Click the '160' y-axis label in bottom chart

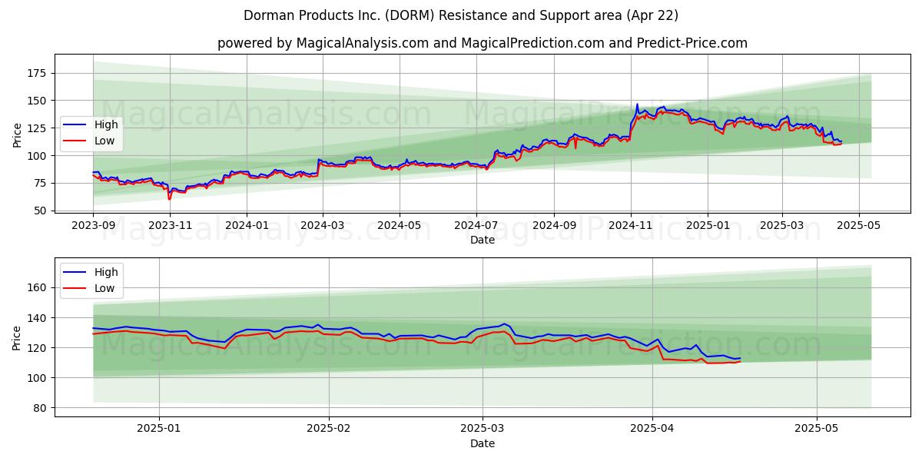tap(38, 287)
